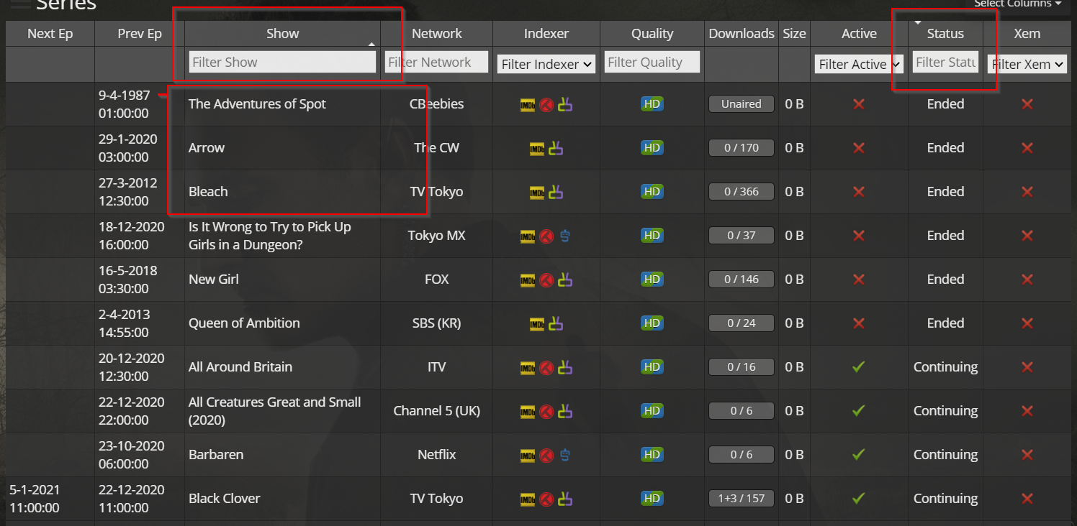Toggle the active checkmark for All Around Britain
Image resolution: width=1077 pixels, height=526 pixels.
coord(858,366)
